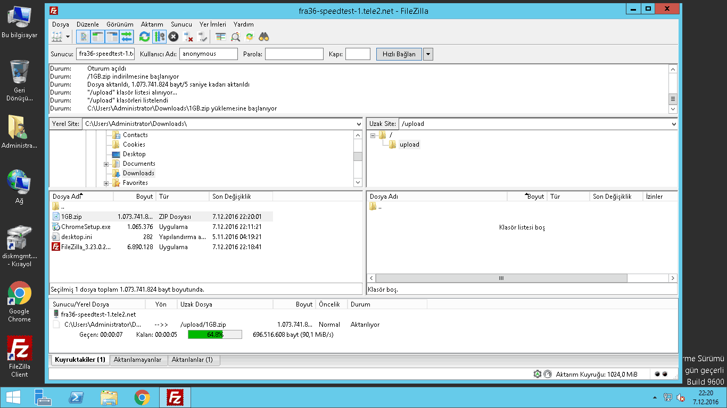
Task: Select the 1GB.zip file in local list
Action: pyautogui.click(x=162, y=217)
